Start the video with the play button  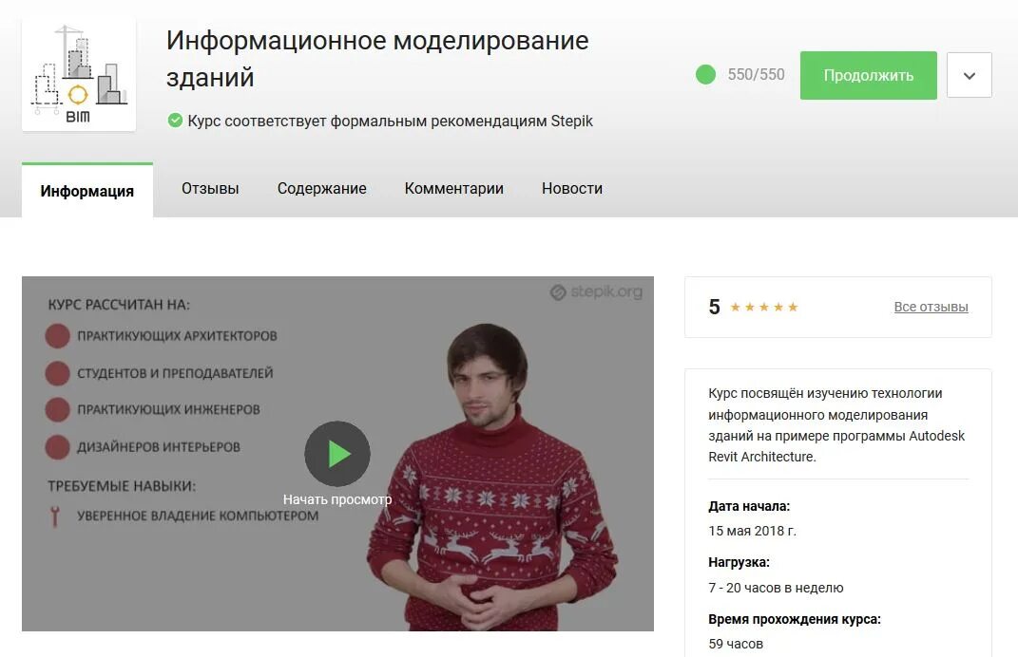pyautogui.click(x=336, y=454)
